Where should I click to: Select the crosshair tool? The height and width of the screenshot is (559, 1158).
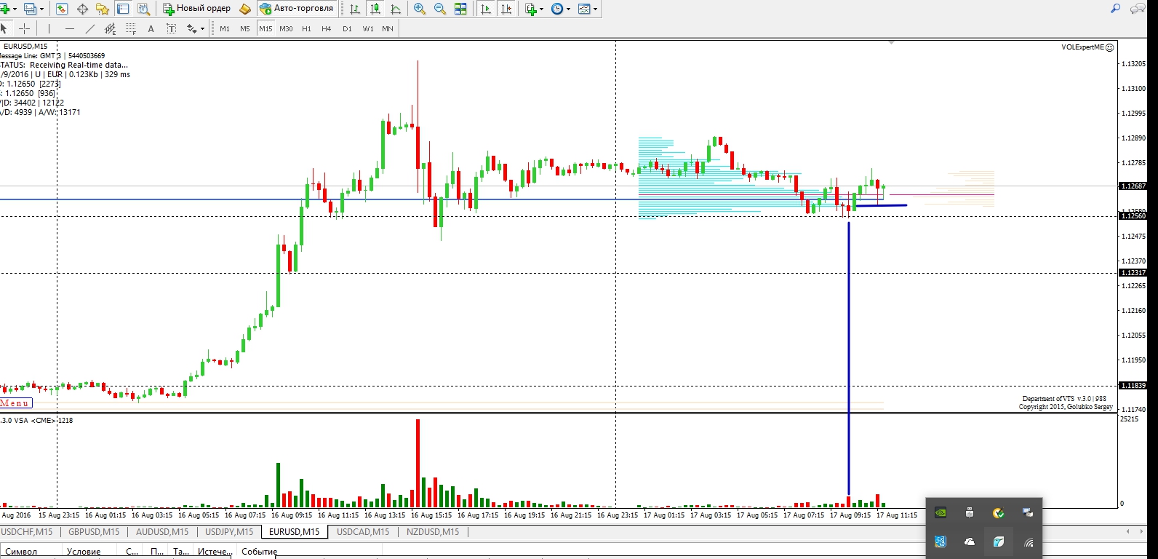(25, 28)
